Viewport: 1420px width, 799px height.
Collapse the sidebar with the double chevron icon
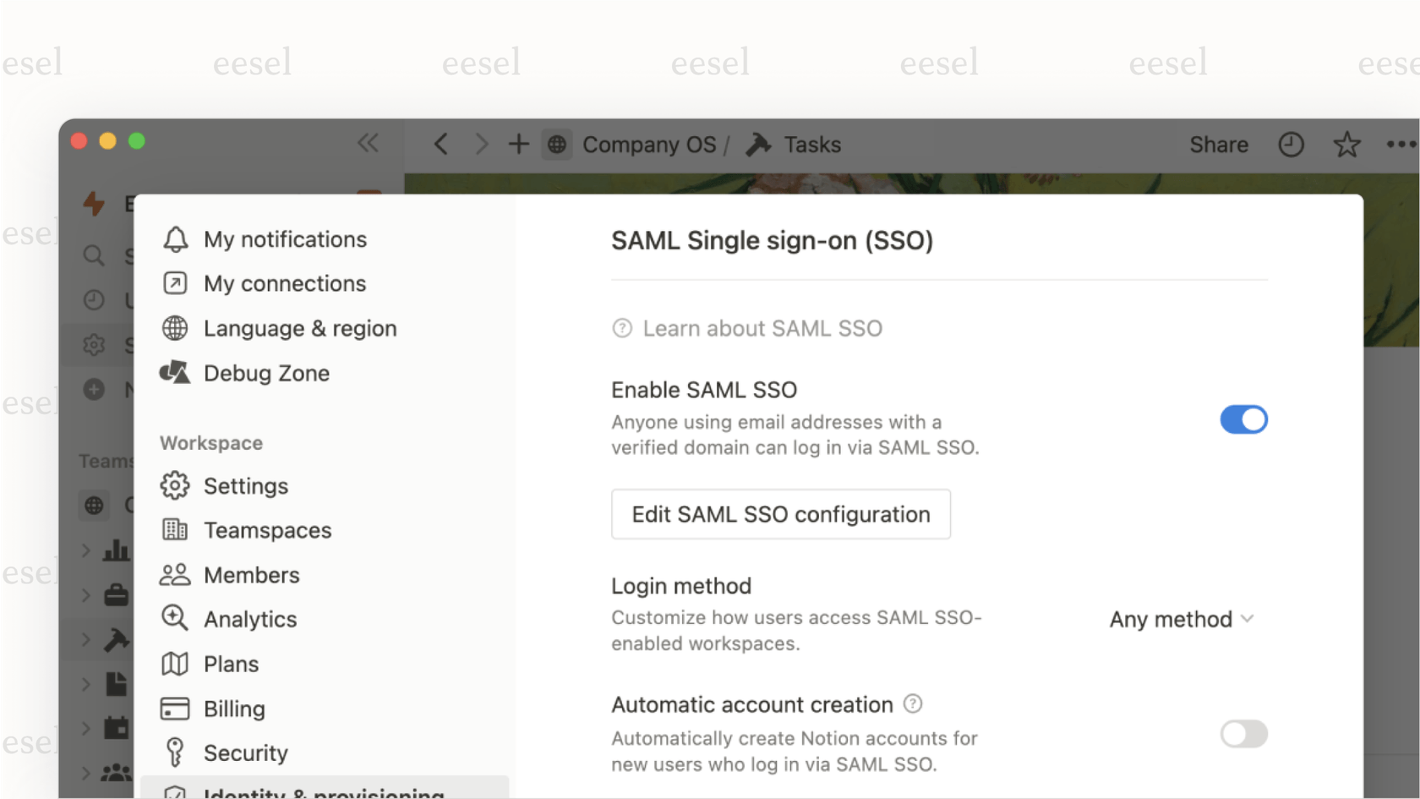coord(369,144)
